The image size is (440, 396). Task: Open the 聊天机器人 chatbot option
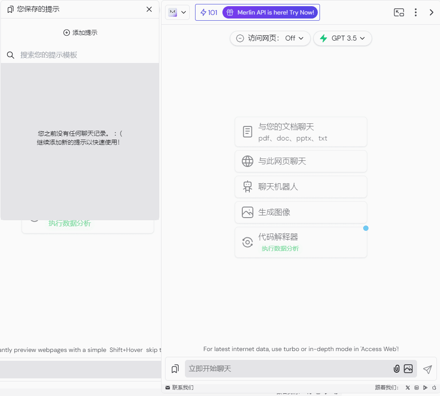point(301,187)
